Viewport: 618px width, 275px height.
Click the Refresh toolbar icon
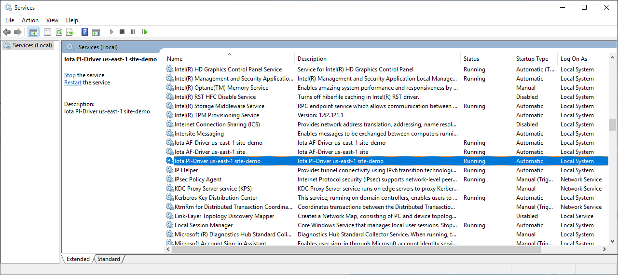(59, 32)
